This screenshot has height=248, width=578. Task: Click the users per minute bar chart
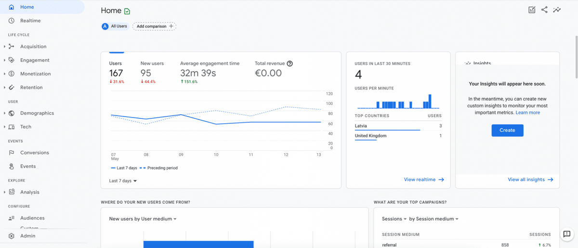[398, 101]
